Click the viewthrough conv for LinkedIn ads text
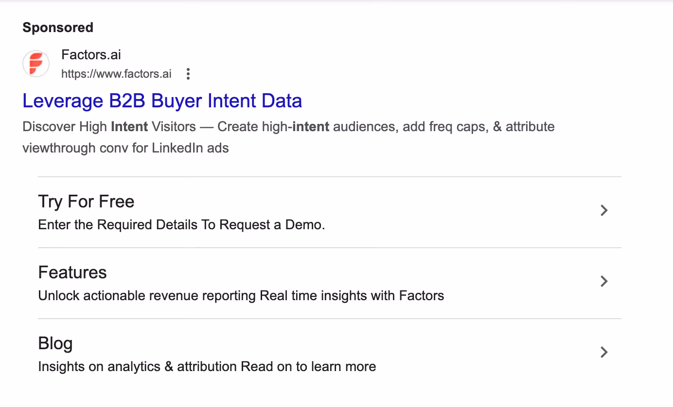The image size is (673, 407). click(126, 148)
